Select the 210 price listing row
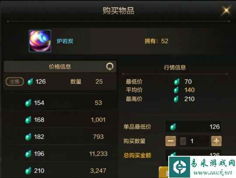 (60, 171)
